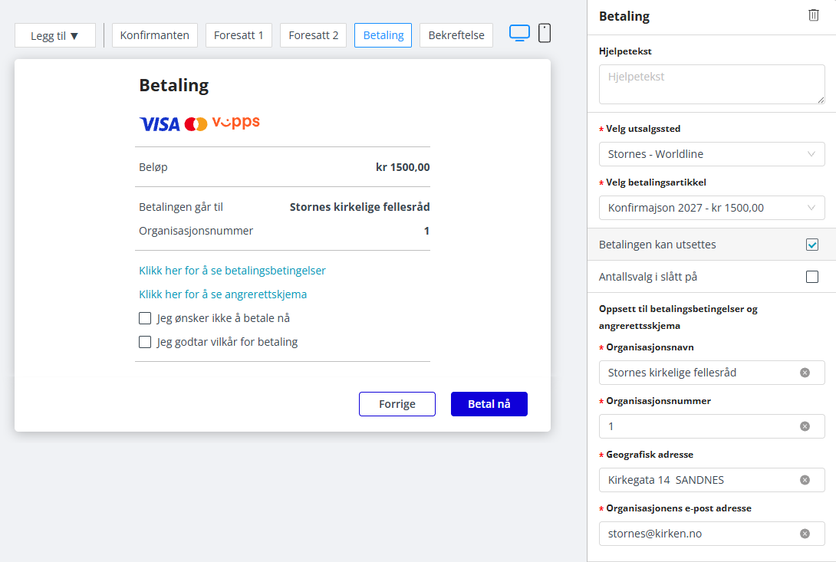Clear the Organisasjonsnavn field

tap(805, 373)
